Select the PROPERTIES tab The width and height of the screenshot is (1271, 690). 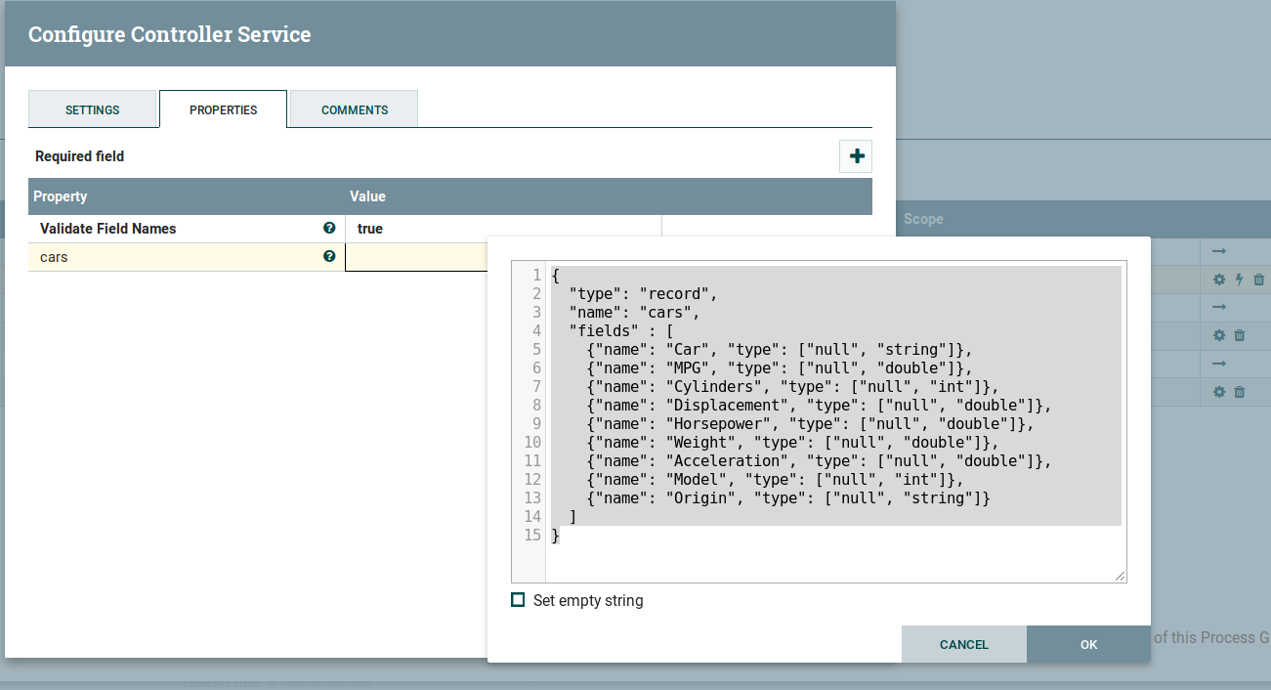click(224, 109)
